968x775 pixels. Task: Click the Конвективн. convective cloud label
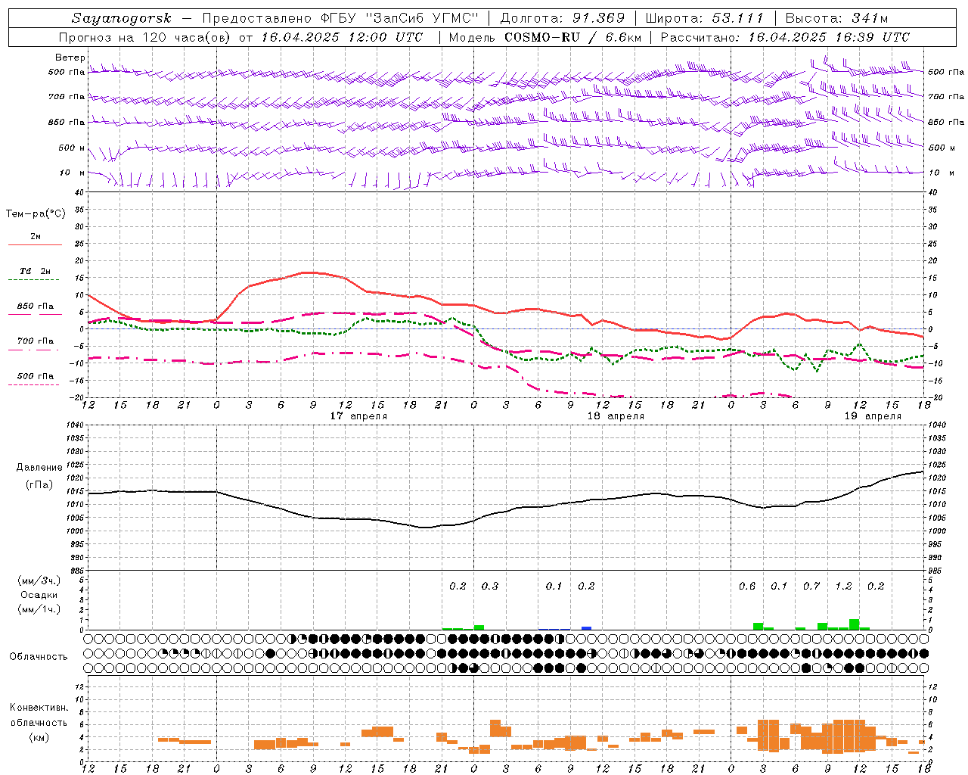pyautogui.click(x=39, y=708)
